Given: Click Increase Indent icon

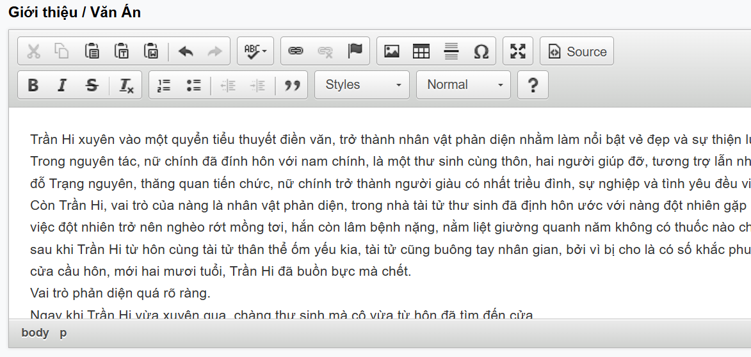Looking at the screenshot, I should pyautogui.click(x=257, y=85).
